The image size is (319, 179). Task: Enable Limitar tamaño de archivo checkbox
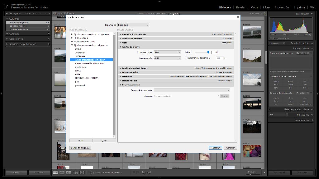[x=186, y=58]
